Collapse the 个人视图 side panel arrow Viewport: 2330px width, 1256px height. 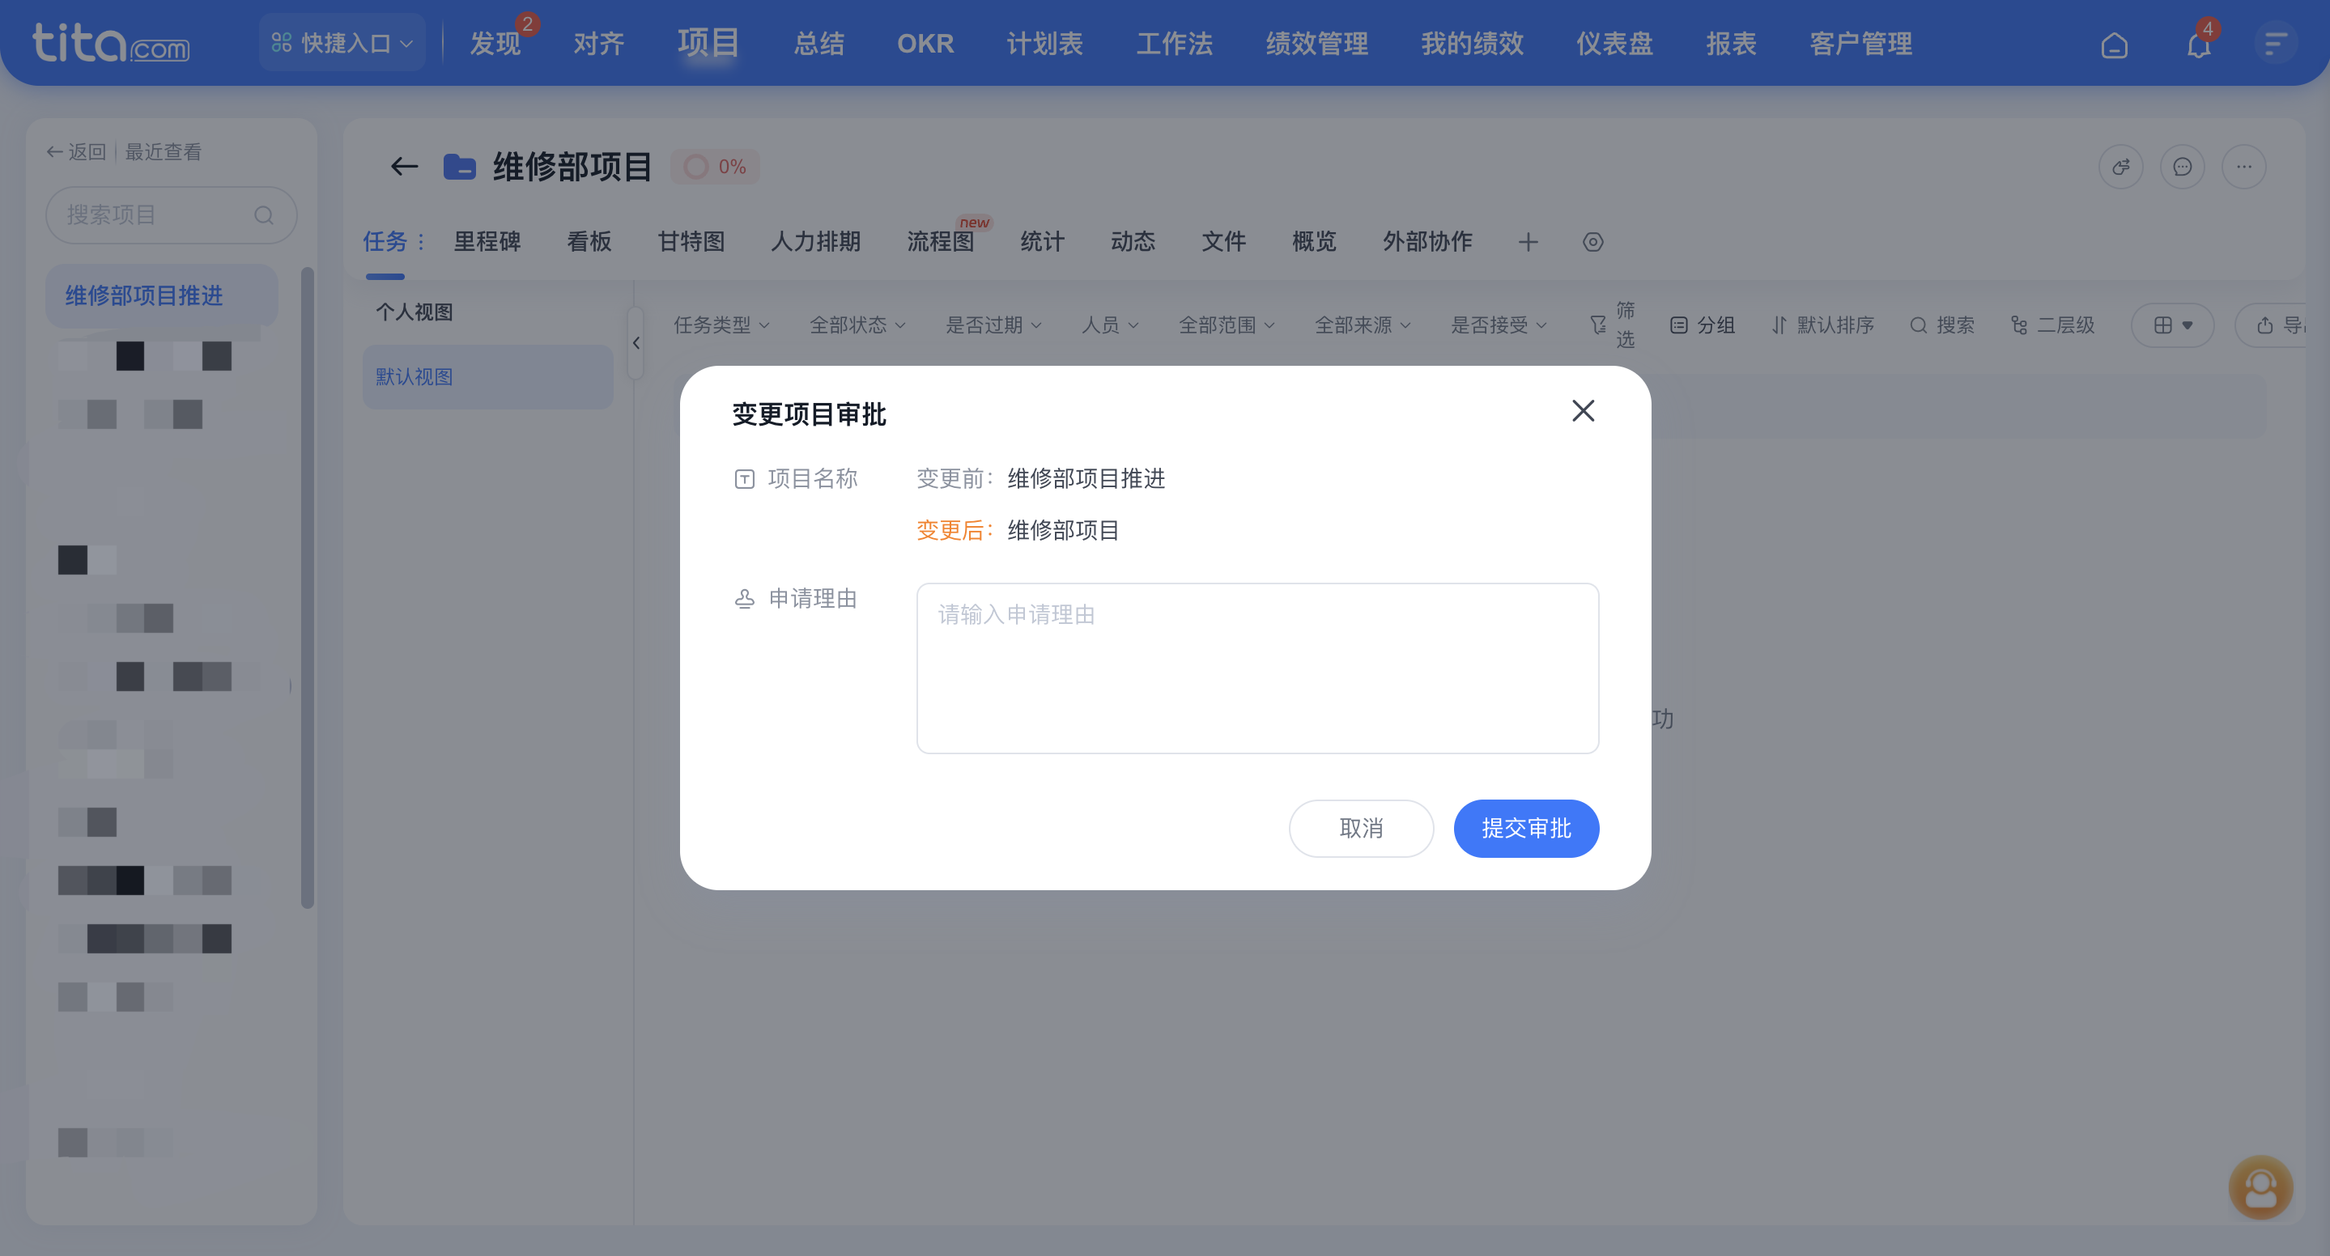636,344
